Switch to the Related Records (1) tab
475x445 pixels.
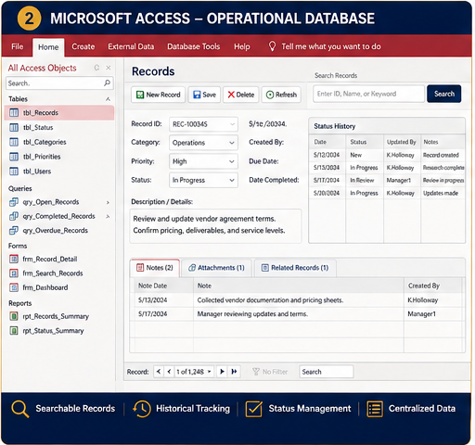pos(295,268)
